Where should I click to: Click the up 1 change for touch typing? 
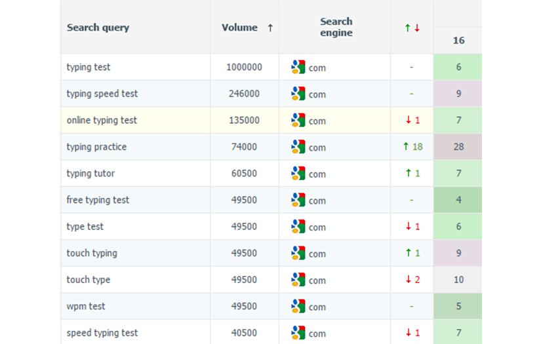(x=412, y=253)
